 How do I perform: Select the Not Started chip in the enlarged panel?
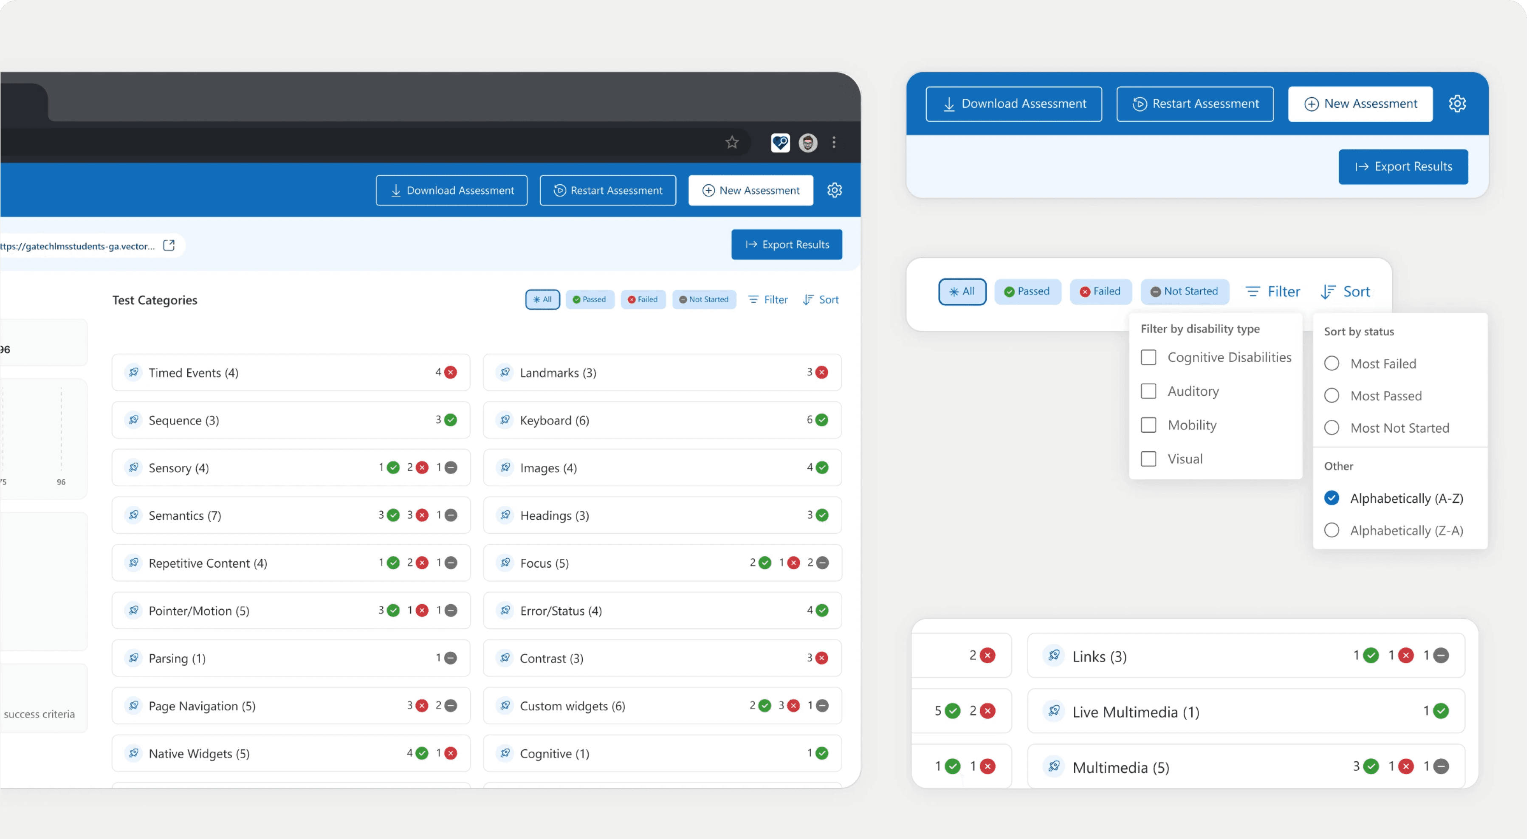coord(1184,291)
